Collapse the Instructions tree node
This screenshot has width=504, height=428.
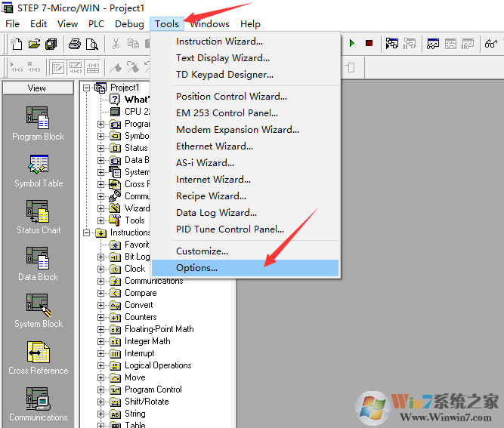88,232
